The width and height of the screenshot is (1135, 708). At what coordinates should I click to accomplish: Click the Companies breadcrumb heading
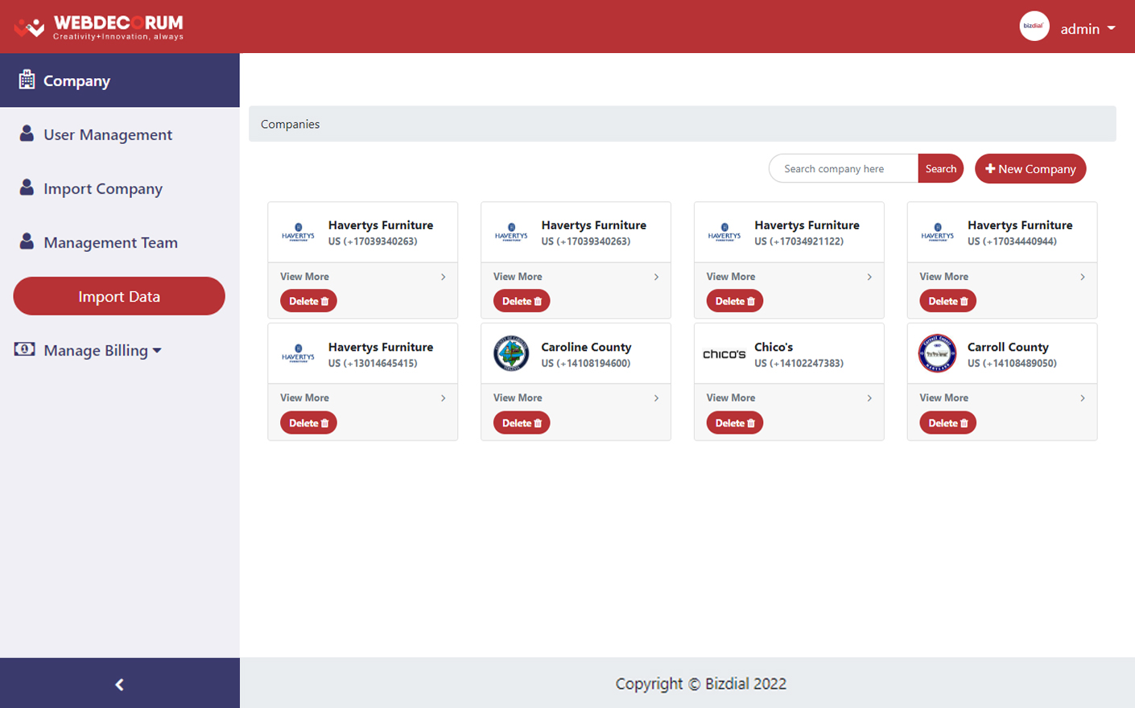click(291, 124)
